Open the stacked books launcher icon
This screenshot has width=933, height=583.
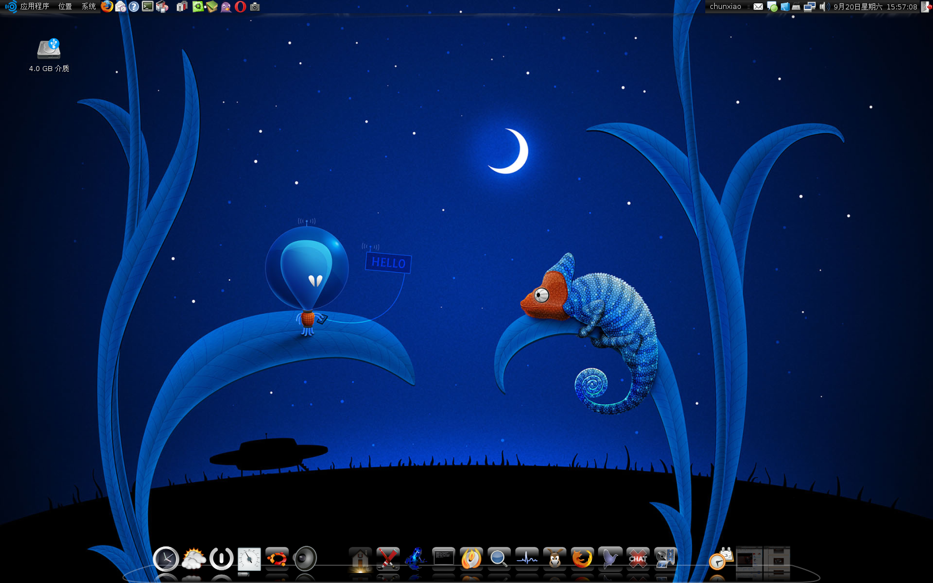coord(212,7)
